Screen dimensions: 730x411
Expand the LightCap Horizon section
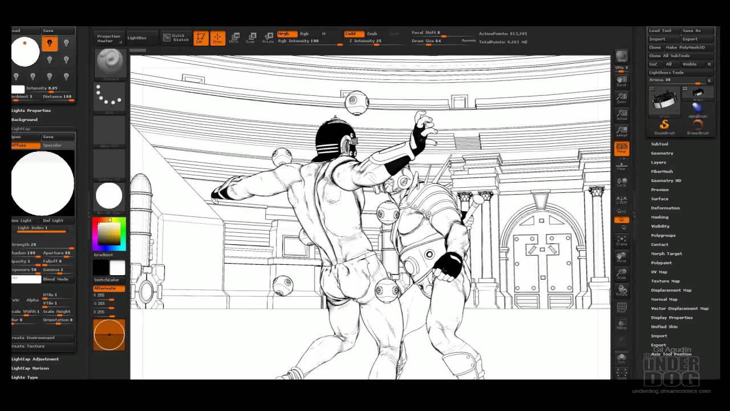coord(30,368)
